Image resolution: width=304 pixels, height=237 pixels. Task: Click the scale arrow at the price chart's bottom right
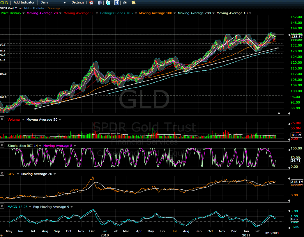click(289, 113)
